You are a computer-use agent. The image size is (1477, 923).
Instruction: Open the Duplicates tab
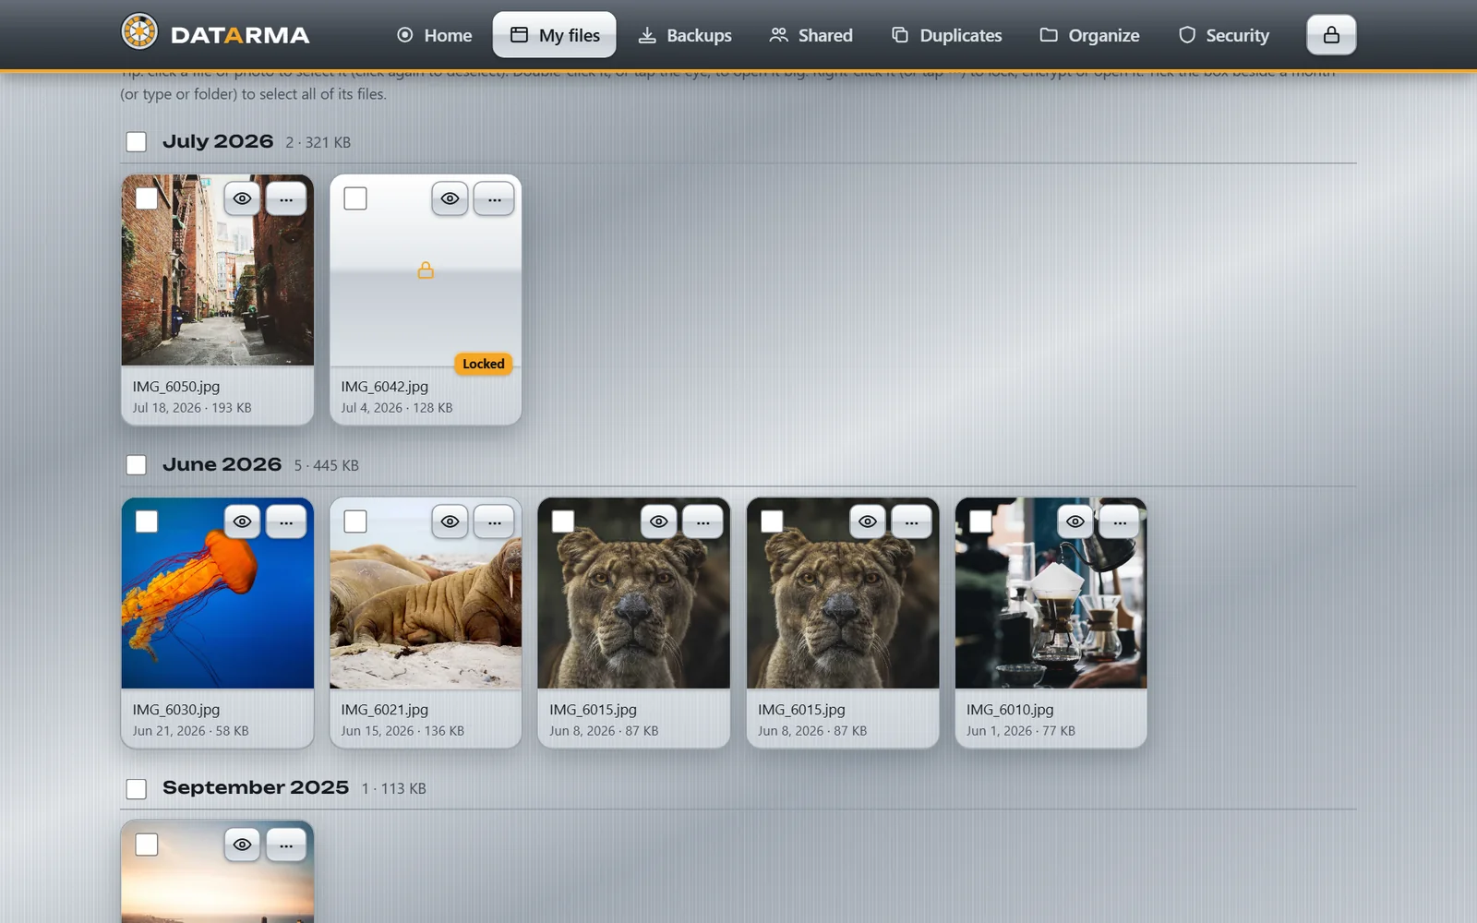pyautogui.click(x=946, y=35)
